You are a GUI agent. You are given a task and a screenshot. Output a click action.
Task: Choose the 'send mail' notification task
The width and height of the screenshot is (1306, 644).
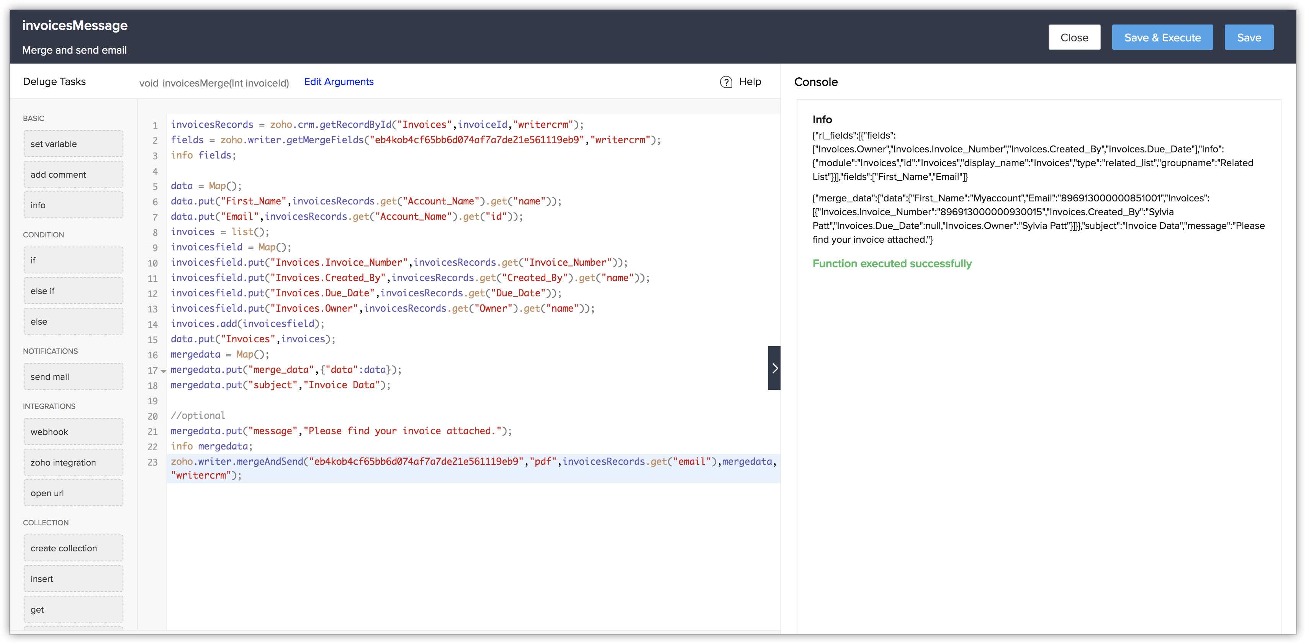coord(74,376)
